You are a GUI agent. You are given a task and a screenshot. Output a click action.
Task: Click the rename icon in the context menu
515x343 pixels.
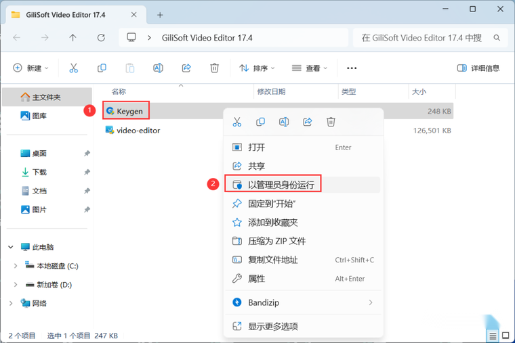click(x=284, y=122)
